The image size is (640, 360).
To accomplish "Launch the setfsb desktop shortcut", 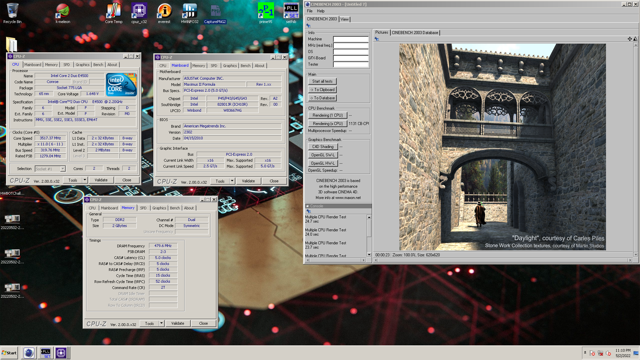I will point(291,13).
